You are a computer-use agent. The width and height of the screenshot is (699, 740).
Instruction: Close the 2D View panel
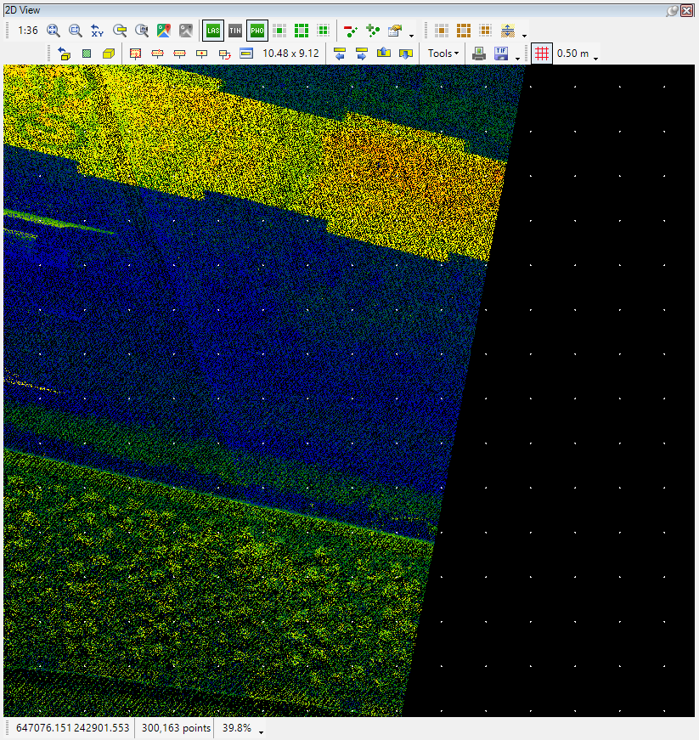point(686,9)
